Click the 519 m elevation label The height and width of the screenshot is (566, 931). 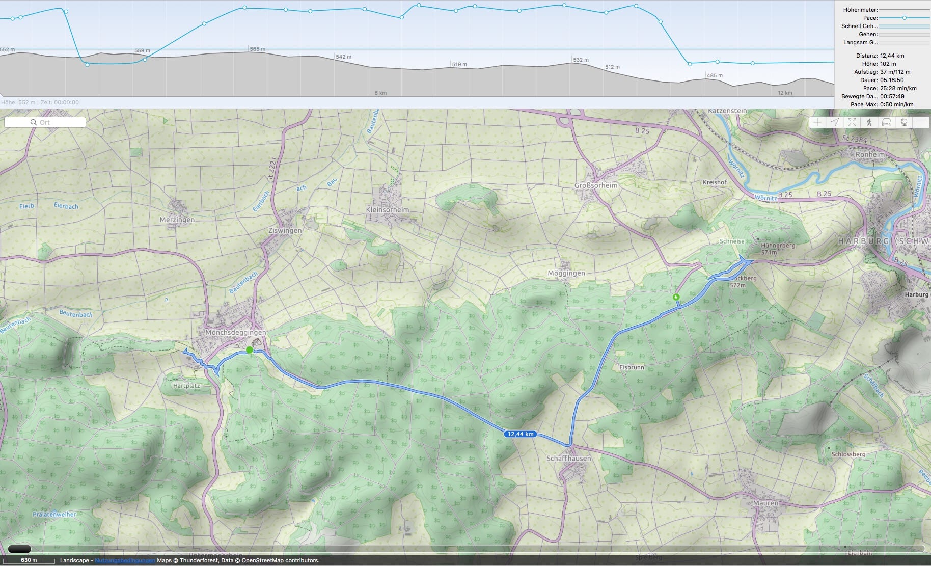[459, 64]
